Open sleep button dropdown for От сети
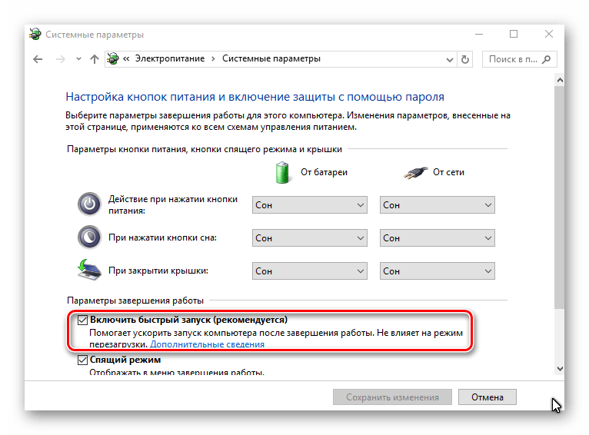The image size is (589, 435). [x=438, y=238]
